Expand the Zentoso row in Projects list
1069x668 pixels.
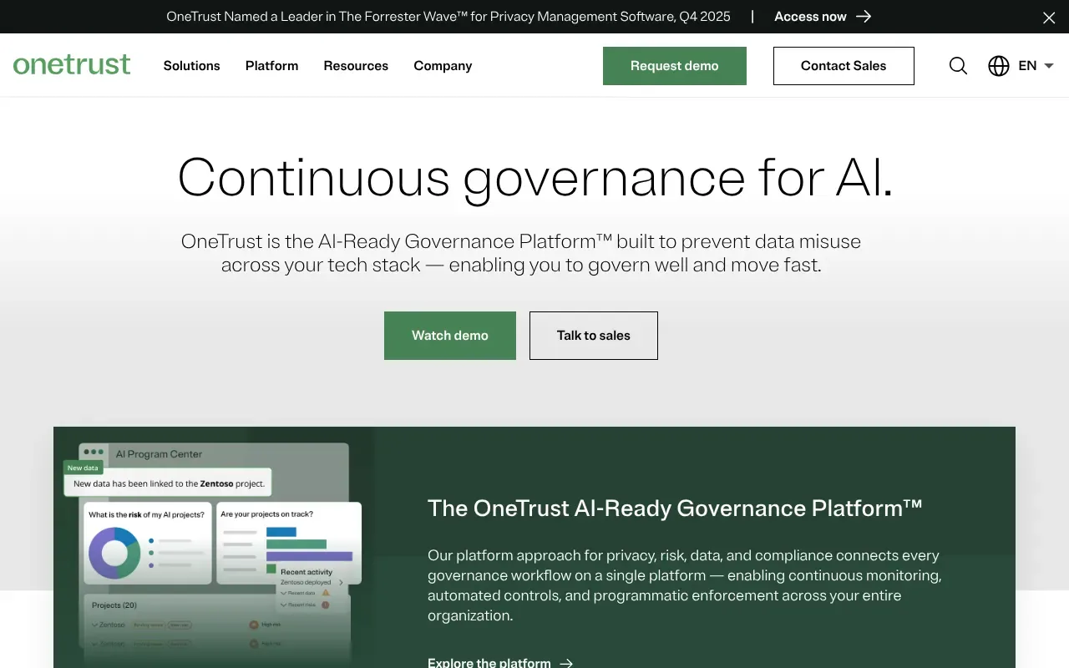tap(94, 625)
